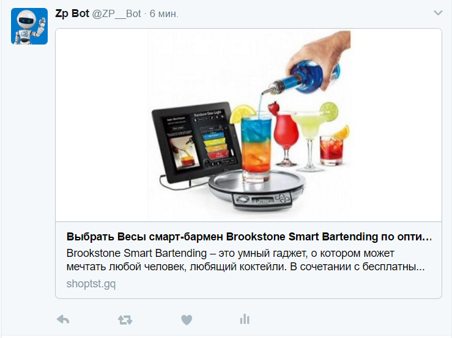The image size is (452, 338).
Task: Click the silver scale in the image
Action: [257, 190]
